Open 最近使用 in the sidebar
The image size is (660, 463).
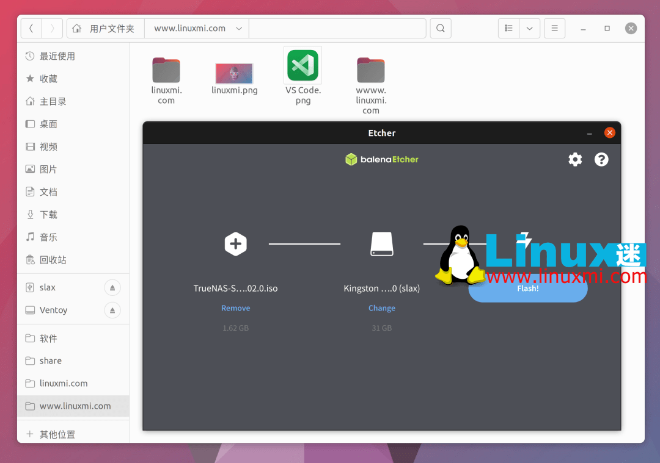coord(73,56)
